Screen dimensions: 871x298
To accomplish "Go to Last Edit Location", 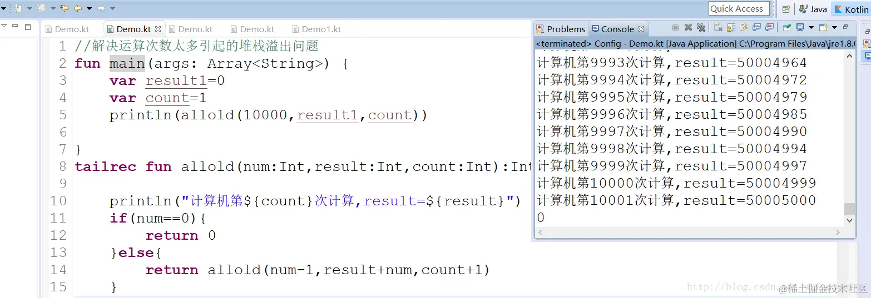I will [x=65, y=8].
